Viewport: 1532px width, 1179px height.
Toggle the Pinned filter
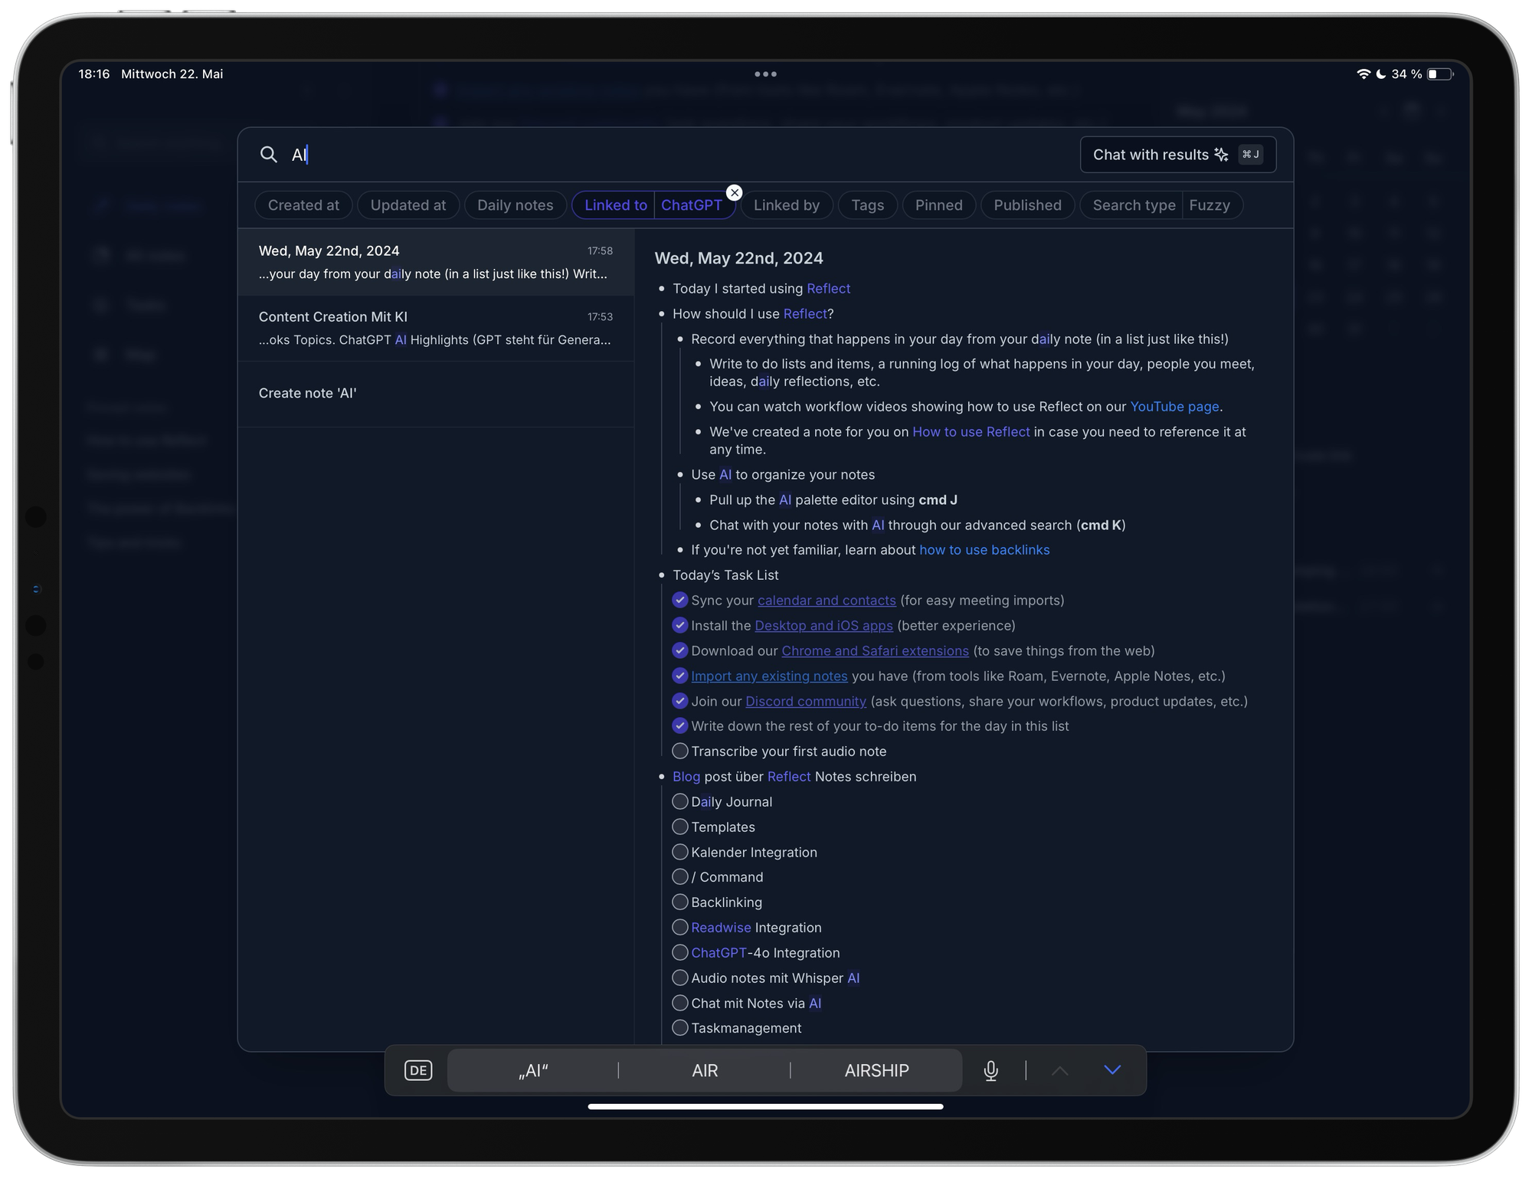coord(938,205)
